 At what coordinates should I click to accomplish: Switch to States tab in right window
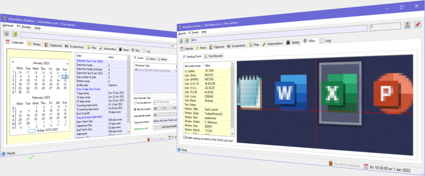293,42
